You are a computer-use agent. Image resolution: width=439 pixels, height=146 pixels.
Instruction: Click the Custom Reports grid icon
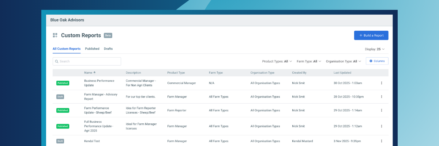point(55,35)
